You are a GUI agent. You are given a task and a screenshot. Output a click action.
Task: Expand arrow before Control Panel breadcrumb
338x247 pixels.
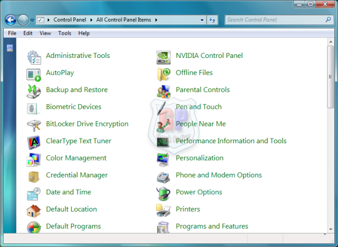49,20
